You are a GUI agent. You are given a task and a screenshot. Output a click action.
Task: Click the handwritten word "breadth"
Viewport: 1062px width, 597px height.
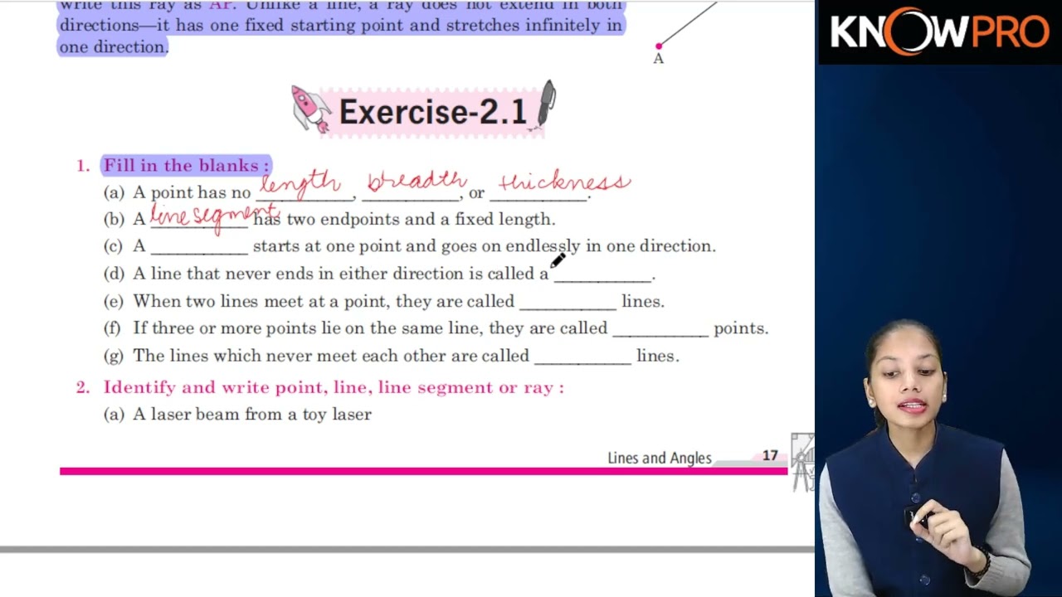pos(417,181)
